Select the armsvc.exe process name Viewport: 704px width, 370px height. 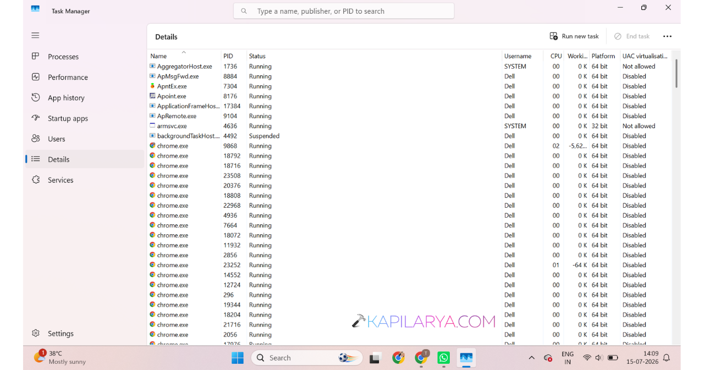[172, 126]
